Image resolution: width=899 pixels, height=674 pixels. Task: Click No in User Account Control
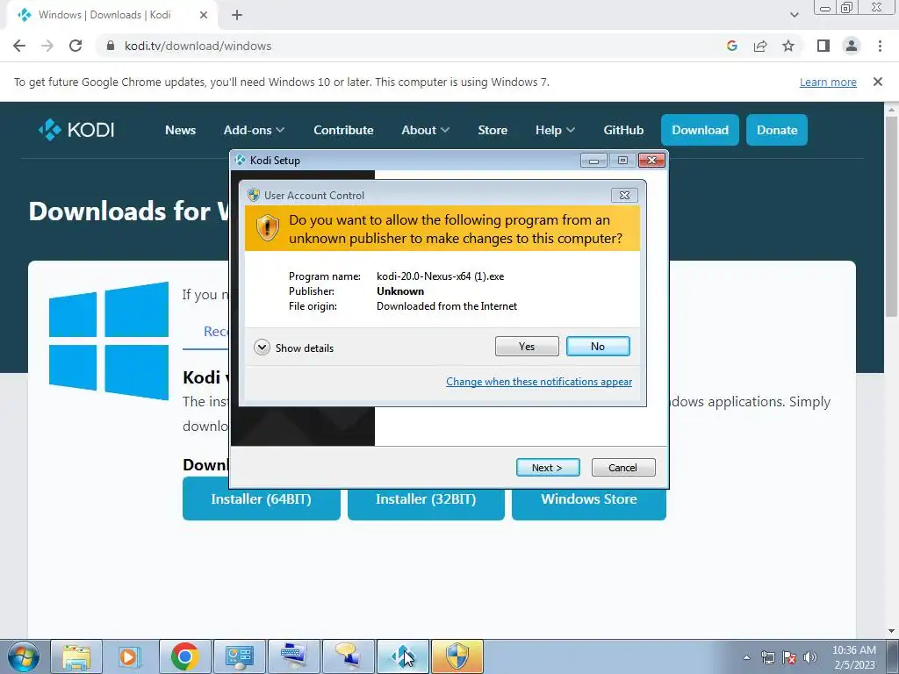tap(598, 346)
